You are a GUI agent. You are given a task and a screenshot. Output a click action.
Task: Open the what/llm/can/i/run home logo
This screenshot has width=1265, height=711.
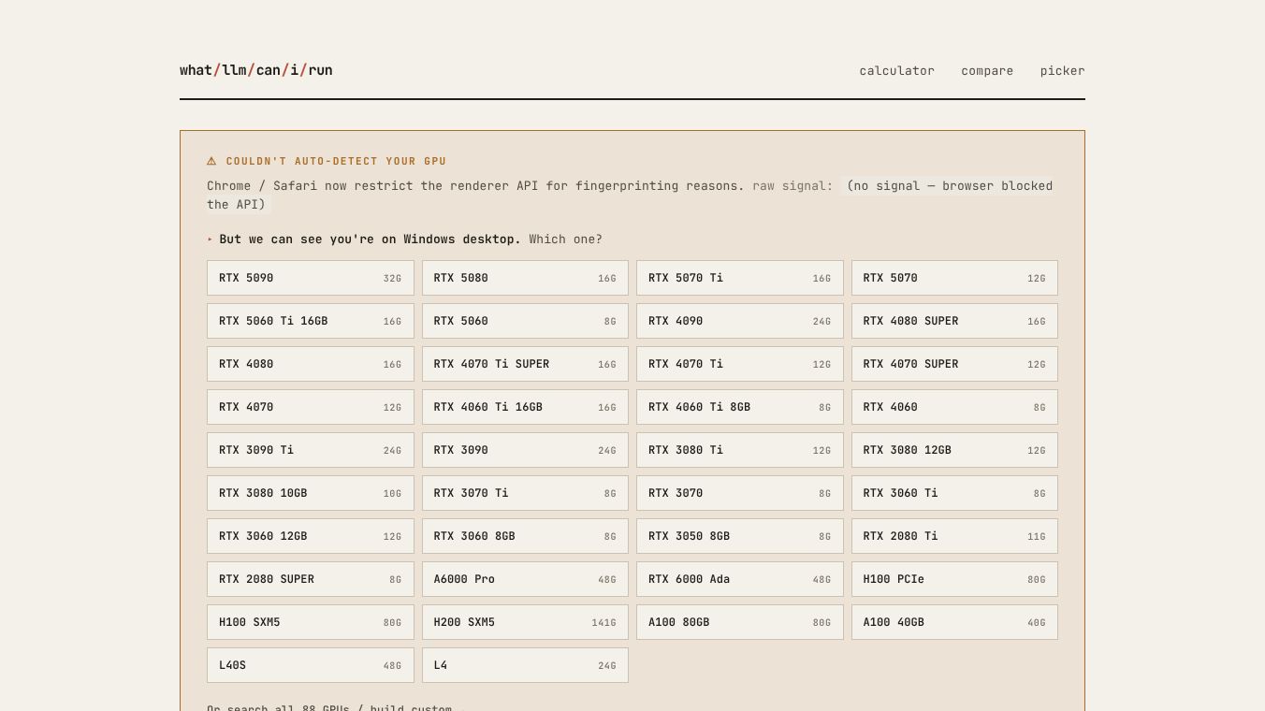[256, 70]
